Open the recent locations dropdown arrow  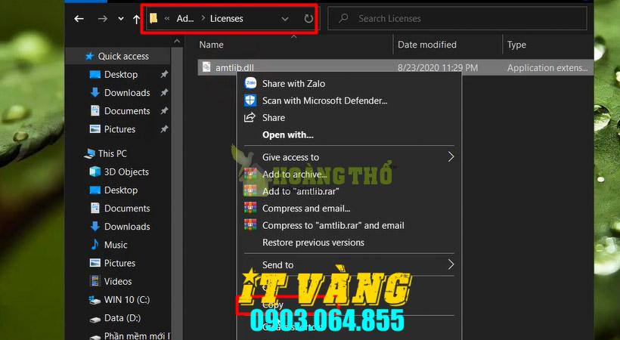point(121,19)
